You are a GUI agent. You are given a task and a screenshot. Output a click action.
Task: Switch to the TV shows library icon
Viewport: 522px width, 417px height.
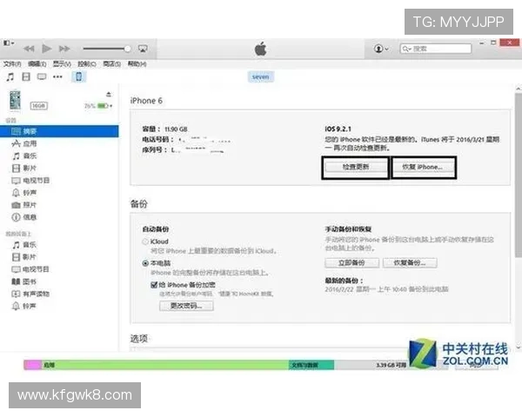coord(42,77)
